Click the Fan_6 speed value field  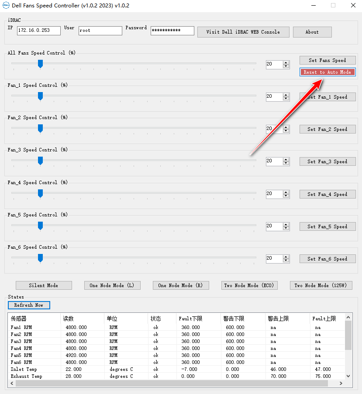coord(275,259)
